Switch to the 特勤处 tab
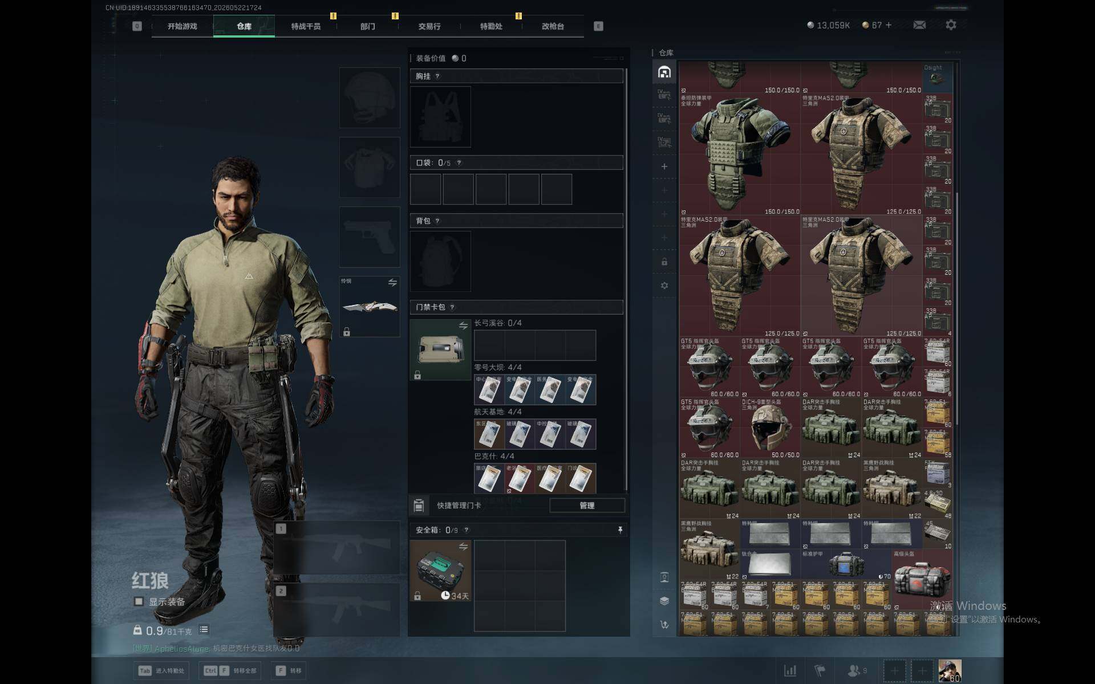Image resolution: width=1095 pixels, height=684 pixels. tap(491, 26)
